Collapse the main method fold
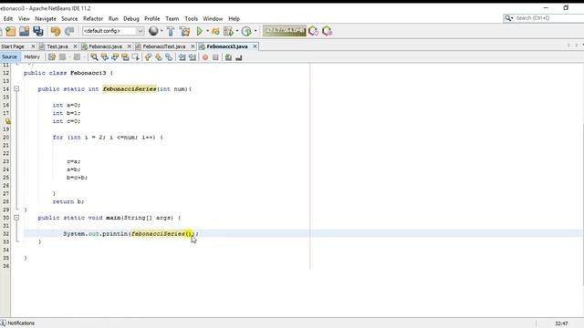584x328 pixels. point(16,218)
